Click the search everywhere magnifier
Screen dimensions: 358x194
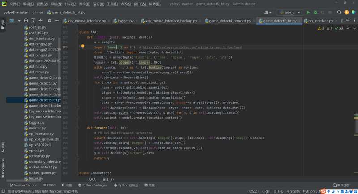[339, 13]
